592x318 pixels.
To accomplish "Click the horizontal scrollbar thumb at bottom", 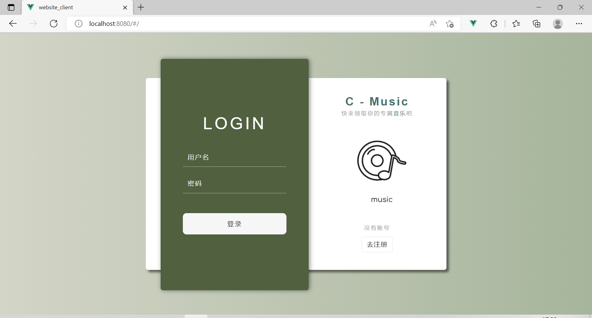I will (196, 316).
